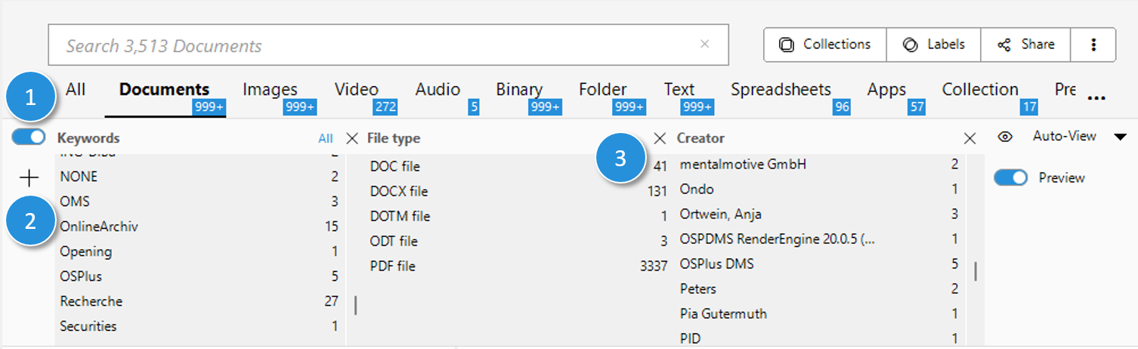Open the Folder tab
The image size is (1138, 349).
point(603,90)
